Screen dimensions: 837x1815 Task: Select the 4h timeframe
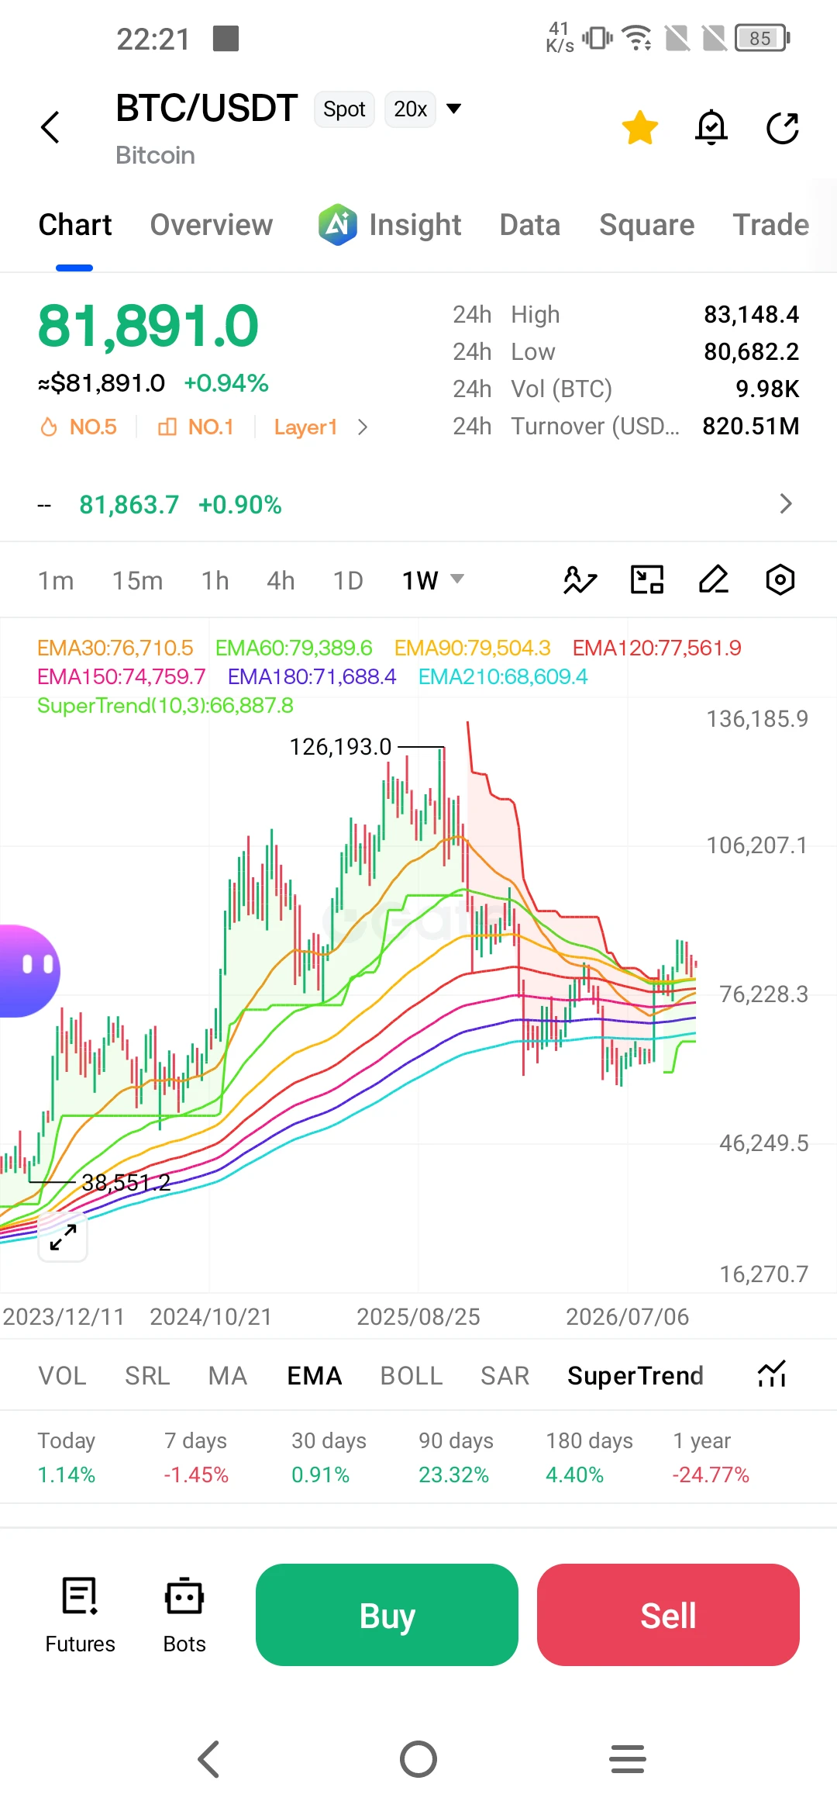point(281,580)
